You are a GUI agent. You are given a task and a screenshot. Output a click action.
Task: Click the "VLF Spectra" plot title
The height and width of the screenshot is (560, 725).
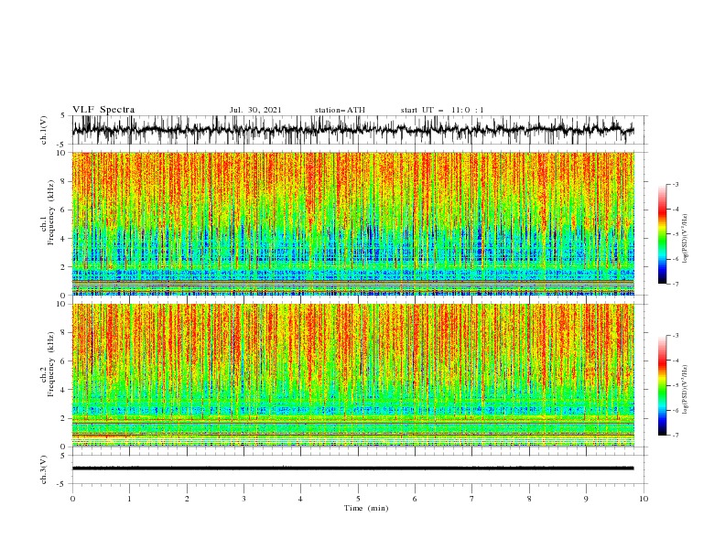click(x=103, y=110)
